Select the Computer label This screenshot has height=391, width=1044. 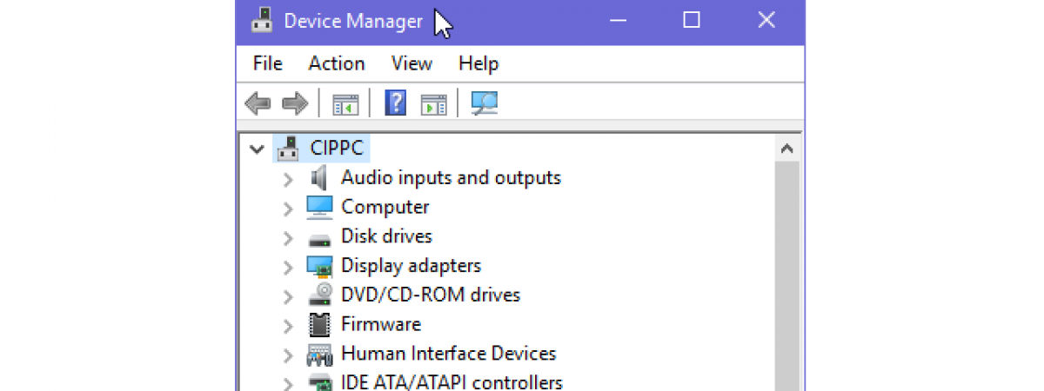tap(385, 207)
